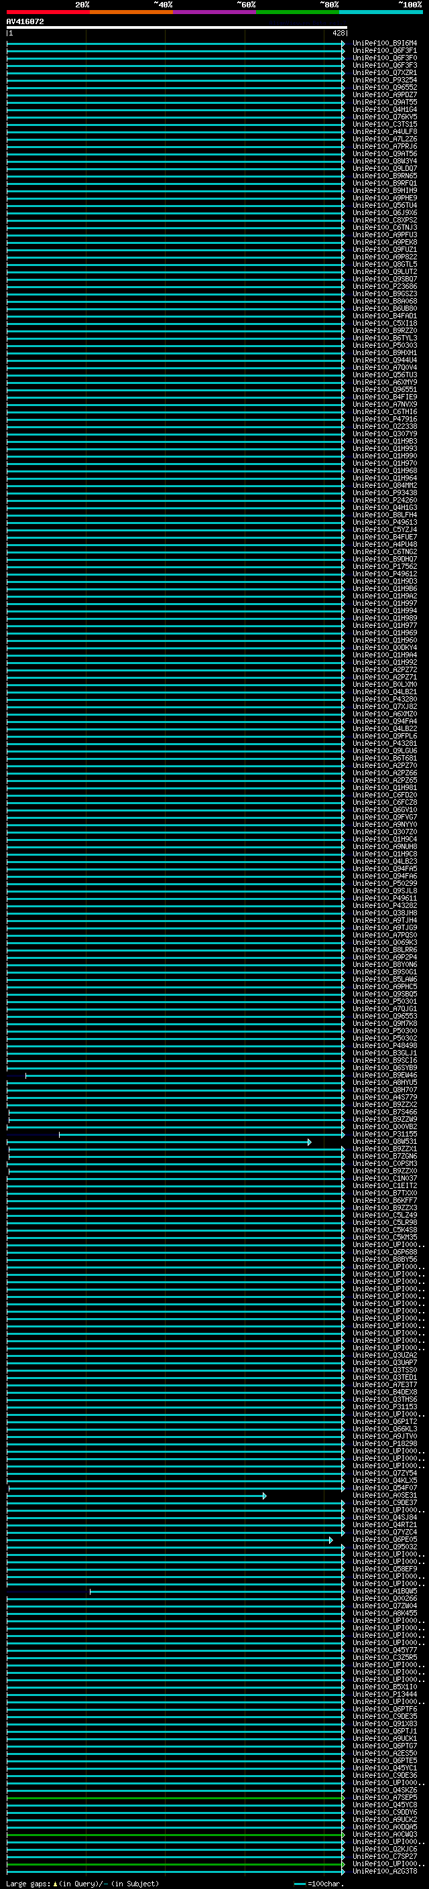The width and height of the screenshot is (429, 1889).
Task: Select the UniRef100_Q6GV10 label
Action: point(384,809)
